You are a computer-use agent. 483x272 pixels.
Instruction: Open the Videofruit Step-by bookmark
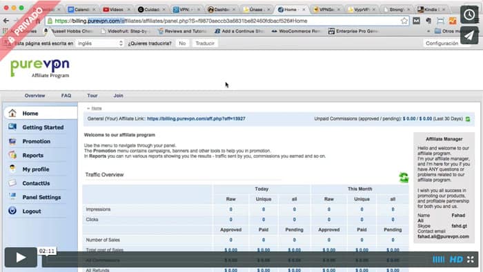(x=125, y=31)
